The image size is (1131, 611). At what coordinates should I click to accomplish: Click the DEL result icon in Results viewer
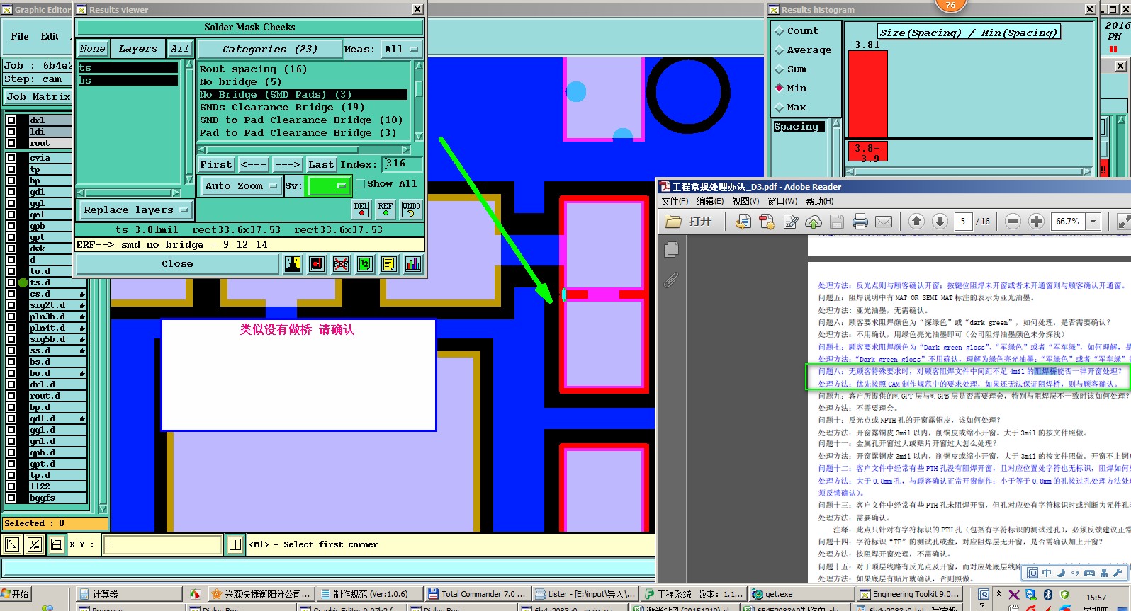pyautogui.click(x=361, y=209)
